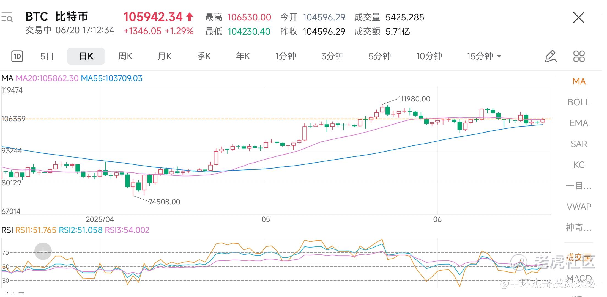Switch to the 周K tab
Image resolution: width=607 pixels, height=297 pixels.
125,56
